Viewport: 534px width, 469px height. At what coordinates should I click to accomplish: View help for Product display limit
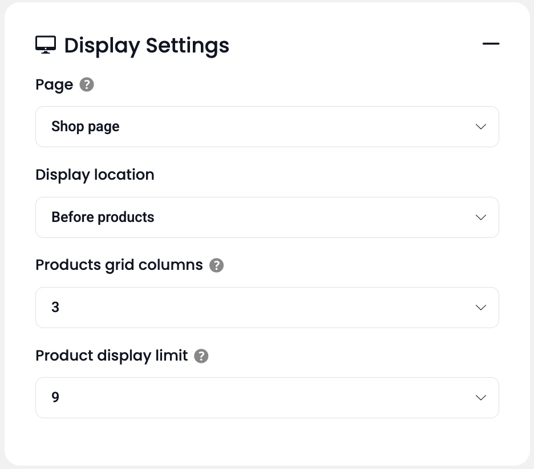pyautogui.click(x=201, y=356)
